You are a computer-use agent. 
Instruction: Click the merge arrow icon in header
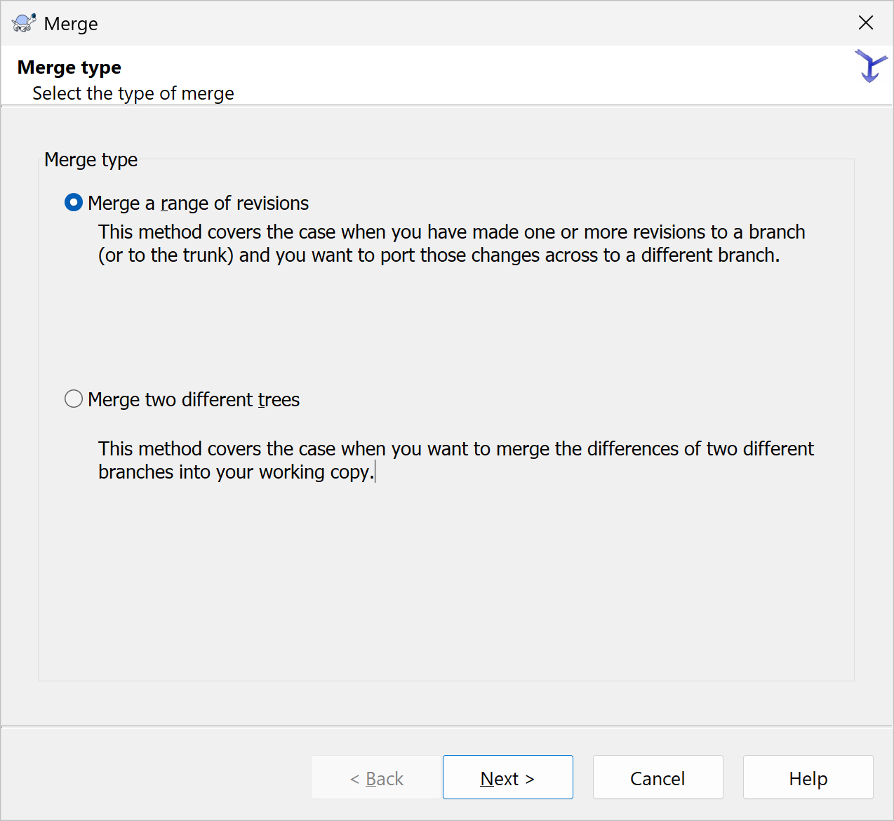[x=870, y=67]
